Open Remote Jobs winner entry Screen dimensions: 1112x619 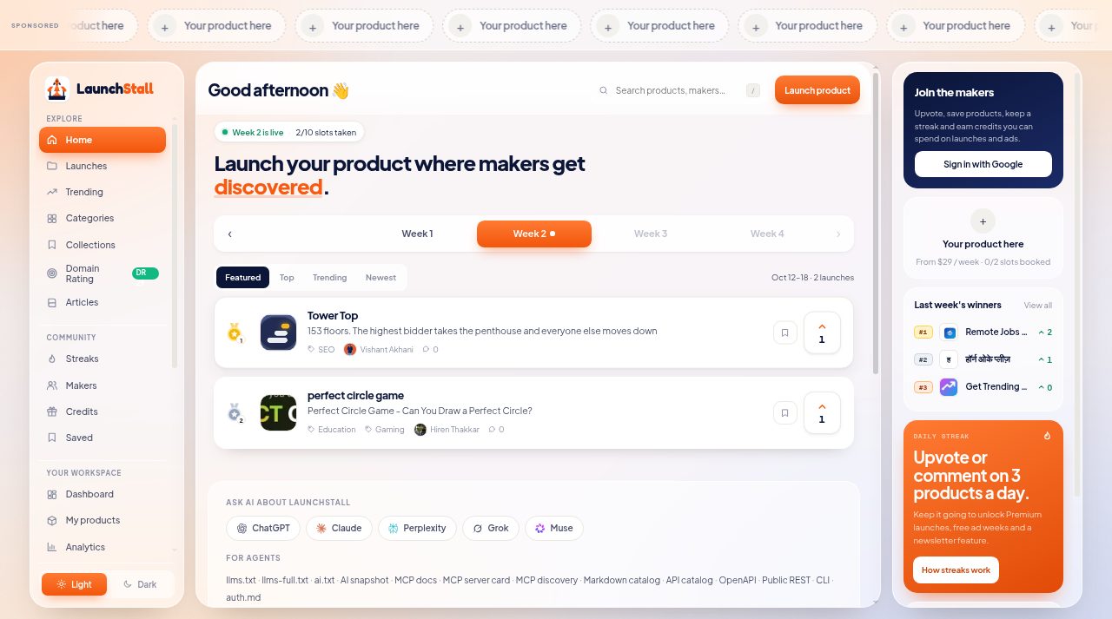click(x=983, y=333)
